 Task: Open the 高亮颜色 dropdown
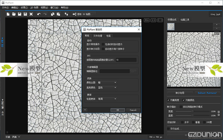point(107,88)
